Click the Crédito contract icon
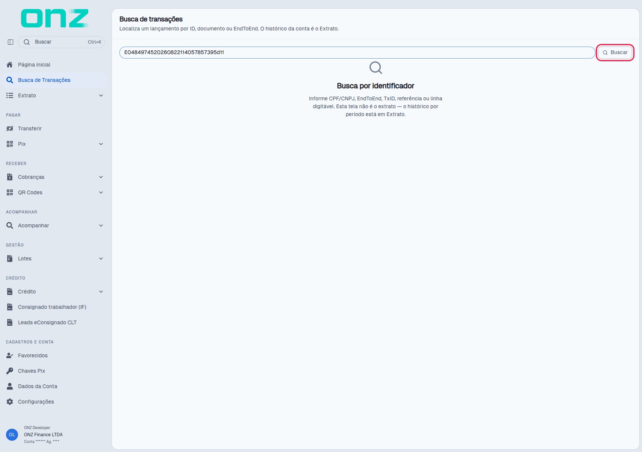The image size is (642, 452). pos(10,292)
